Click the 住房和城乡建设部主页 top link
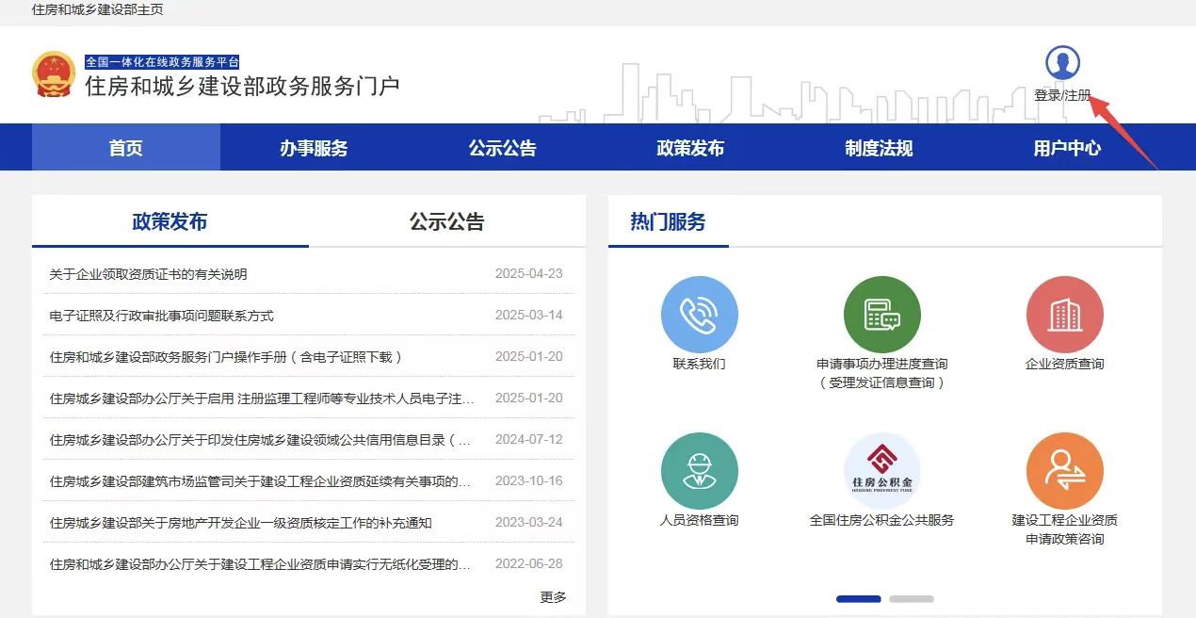Image resolution: width=1196 pixels, height=618 pixels. pyautogui.click(x=97, y=9)
